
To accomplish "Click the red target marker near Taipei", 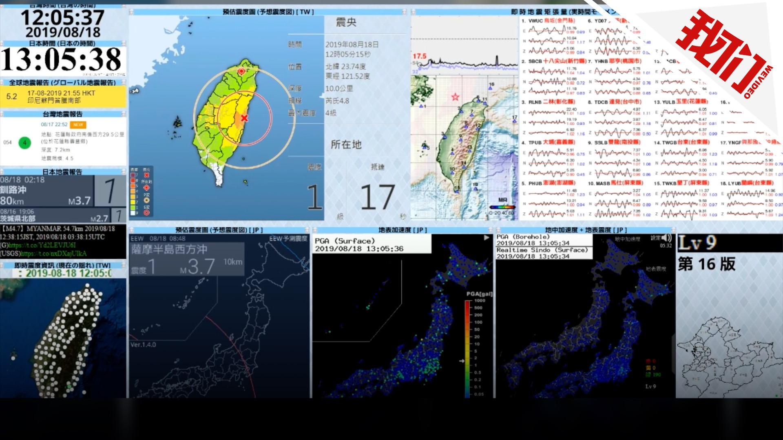I will point(241,71).
